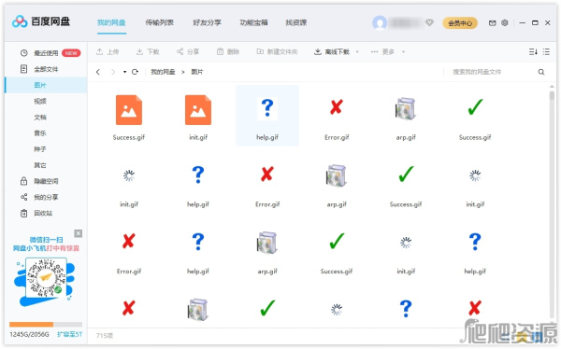The image size is (561, 349).
Task: Click the 分享 share toolbar button
Action: [x=188, y=52]
